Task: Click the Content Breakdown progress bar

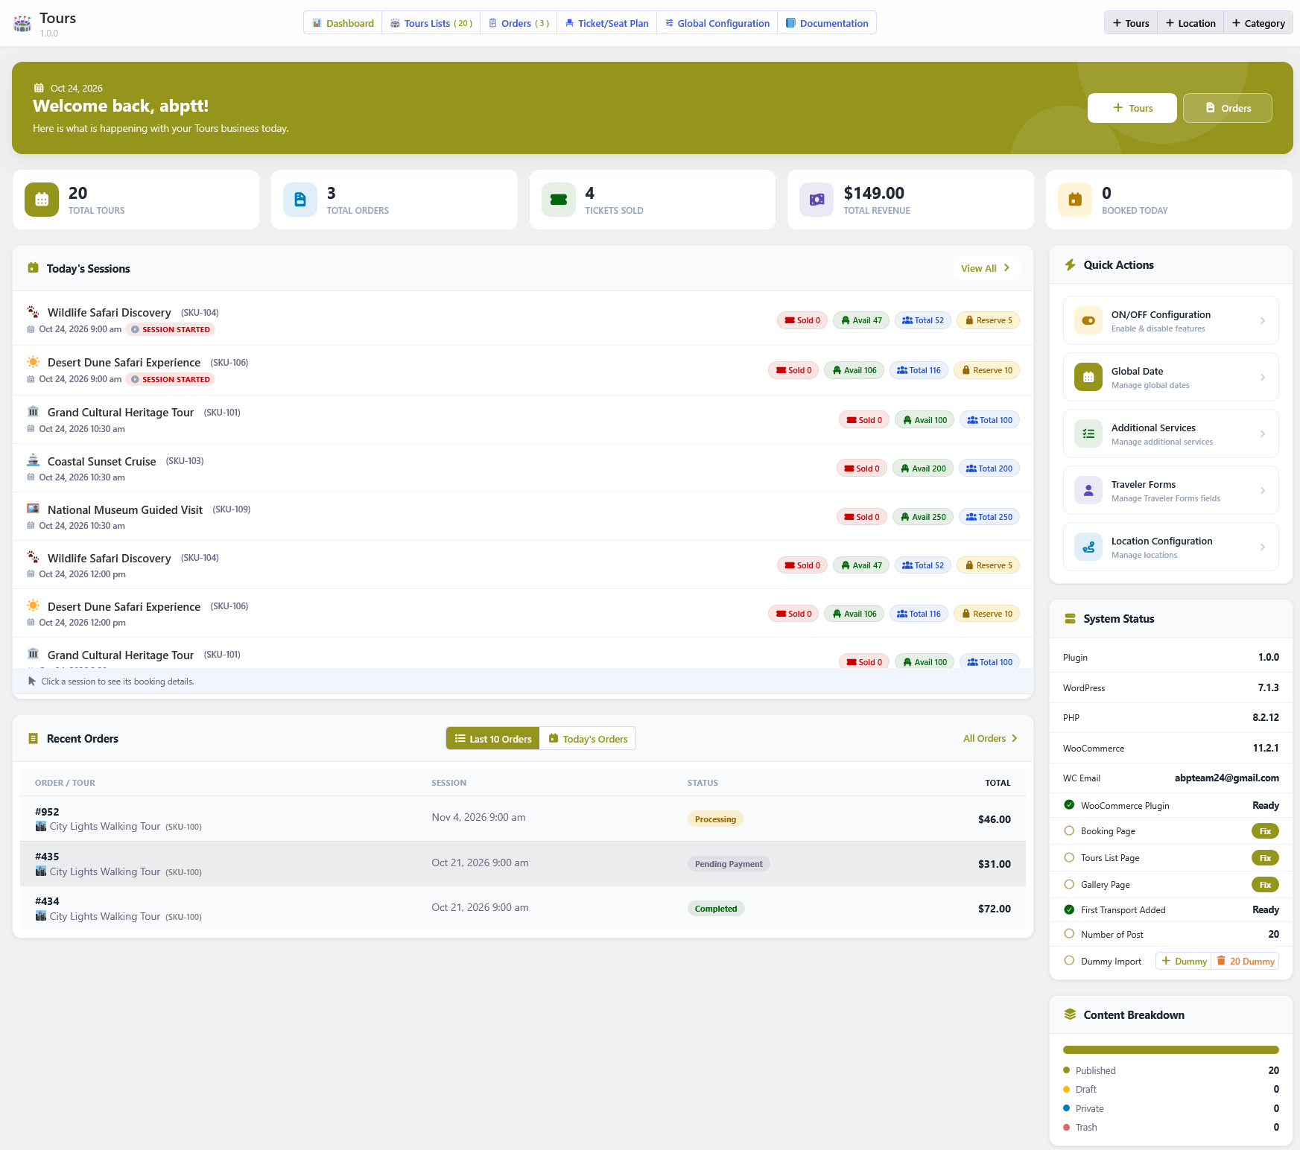Action: coord(1171,1049)
